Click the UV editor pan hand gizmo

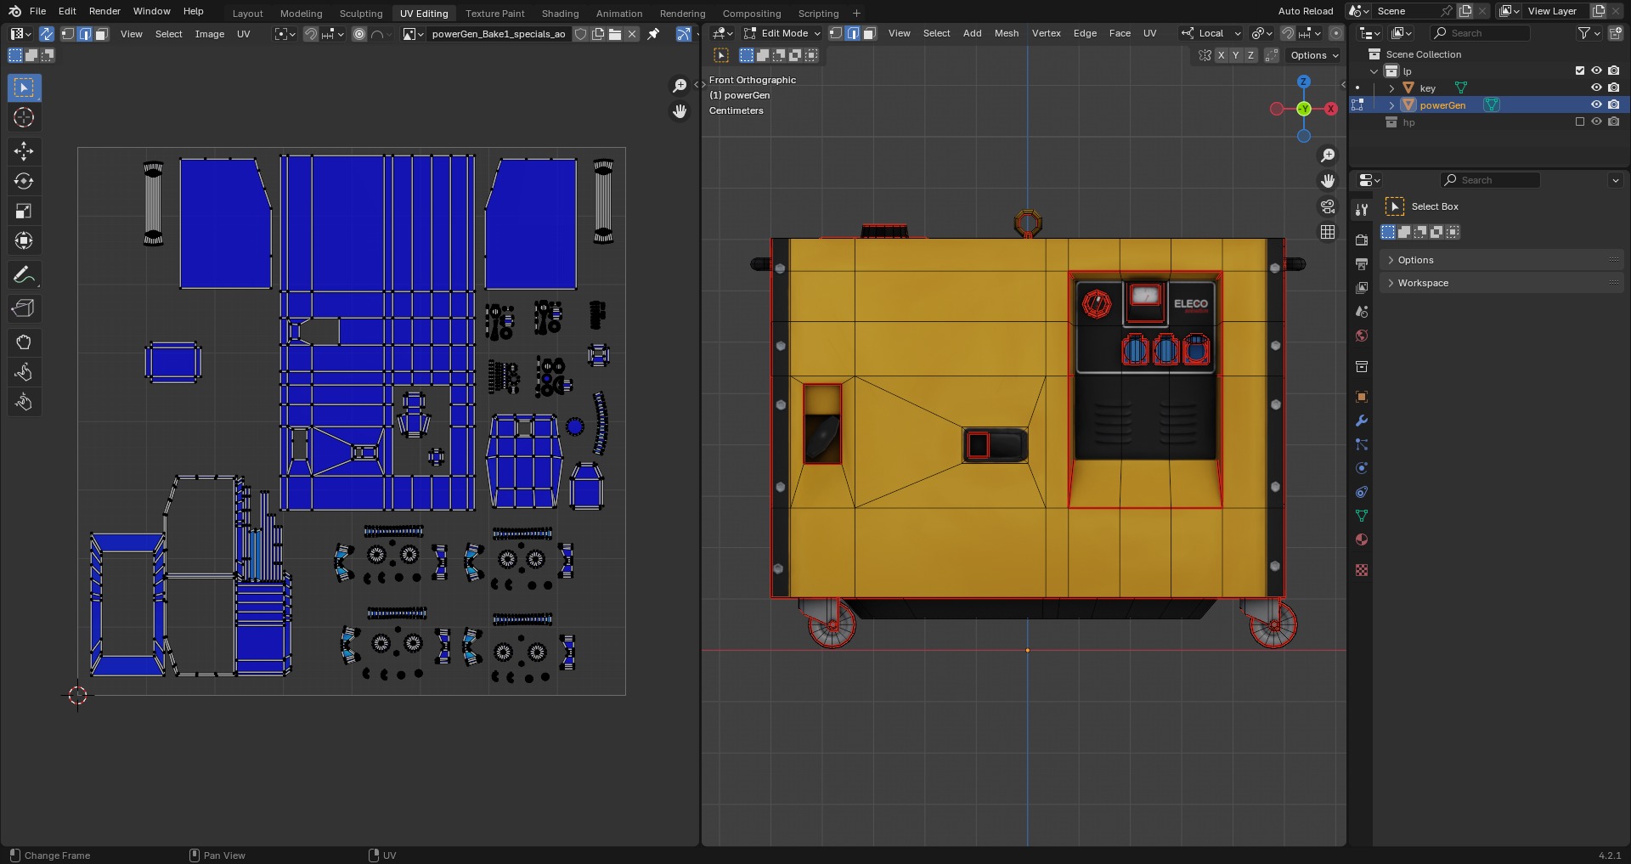[680, 111]
